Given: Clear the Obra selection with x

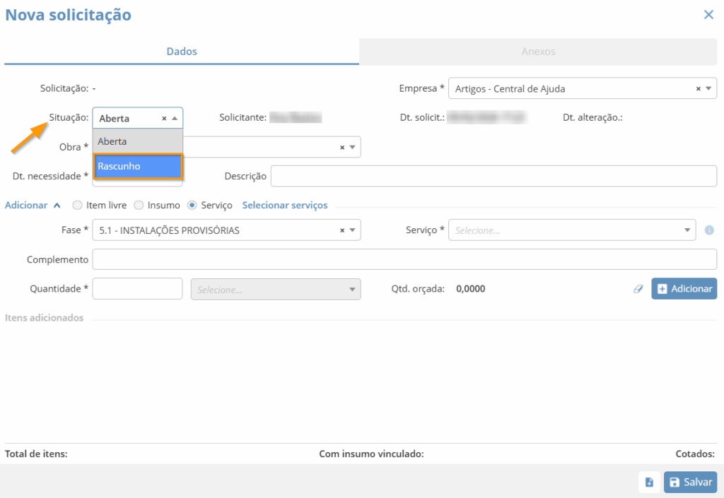Looking at the screenshot, I should [342, 148].
